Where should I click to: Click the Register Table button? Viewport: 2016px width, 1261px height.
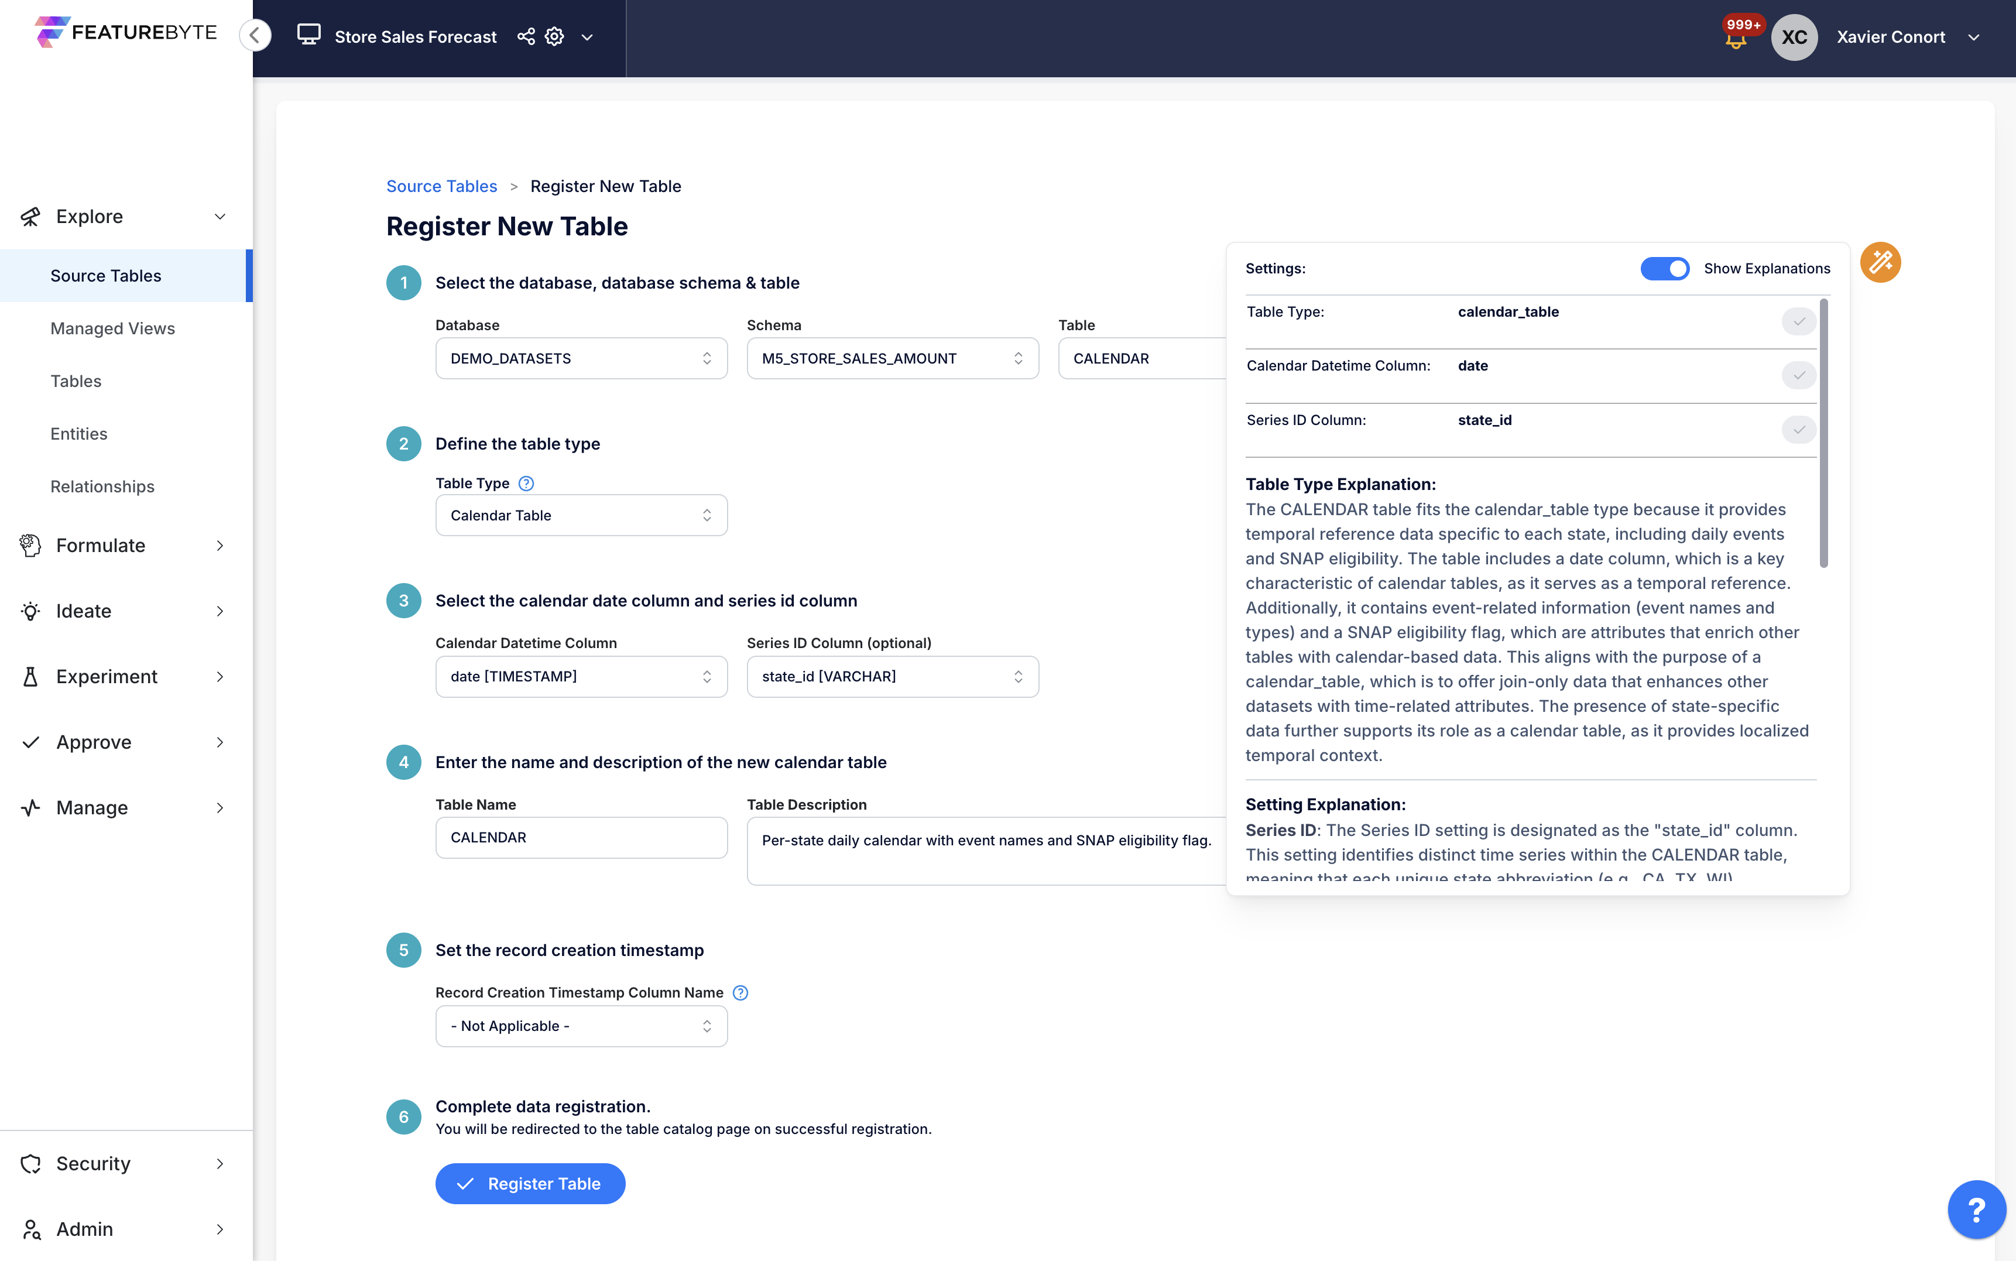tap(530, 1184)
